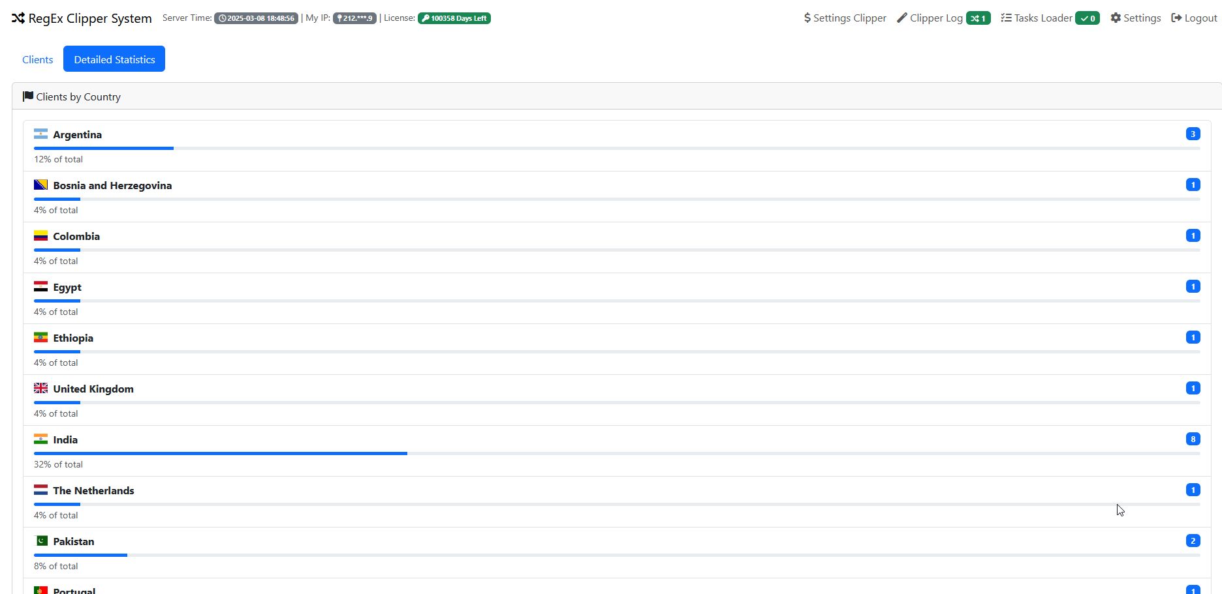Open Settings Clipper page

[x=845, y=18]
